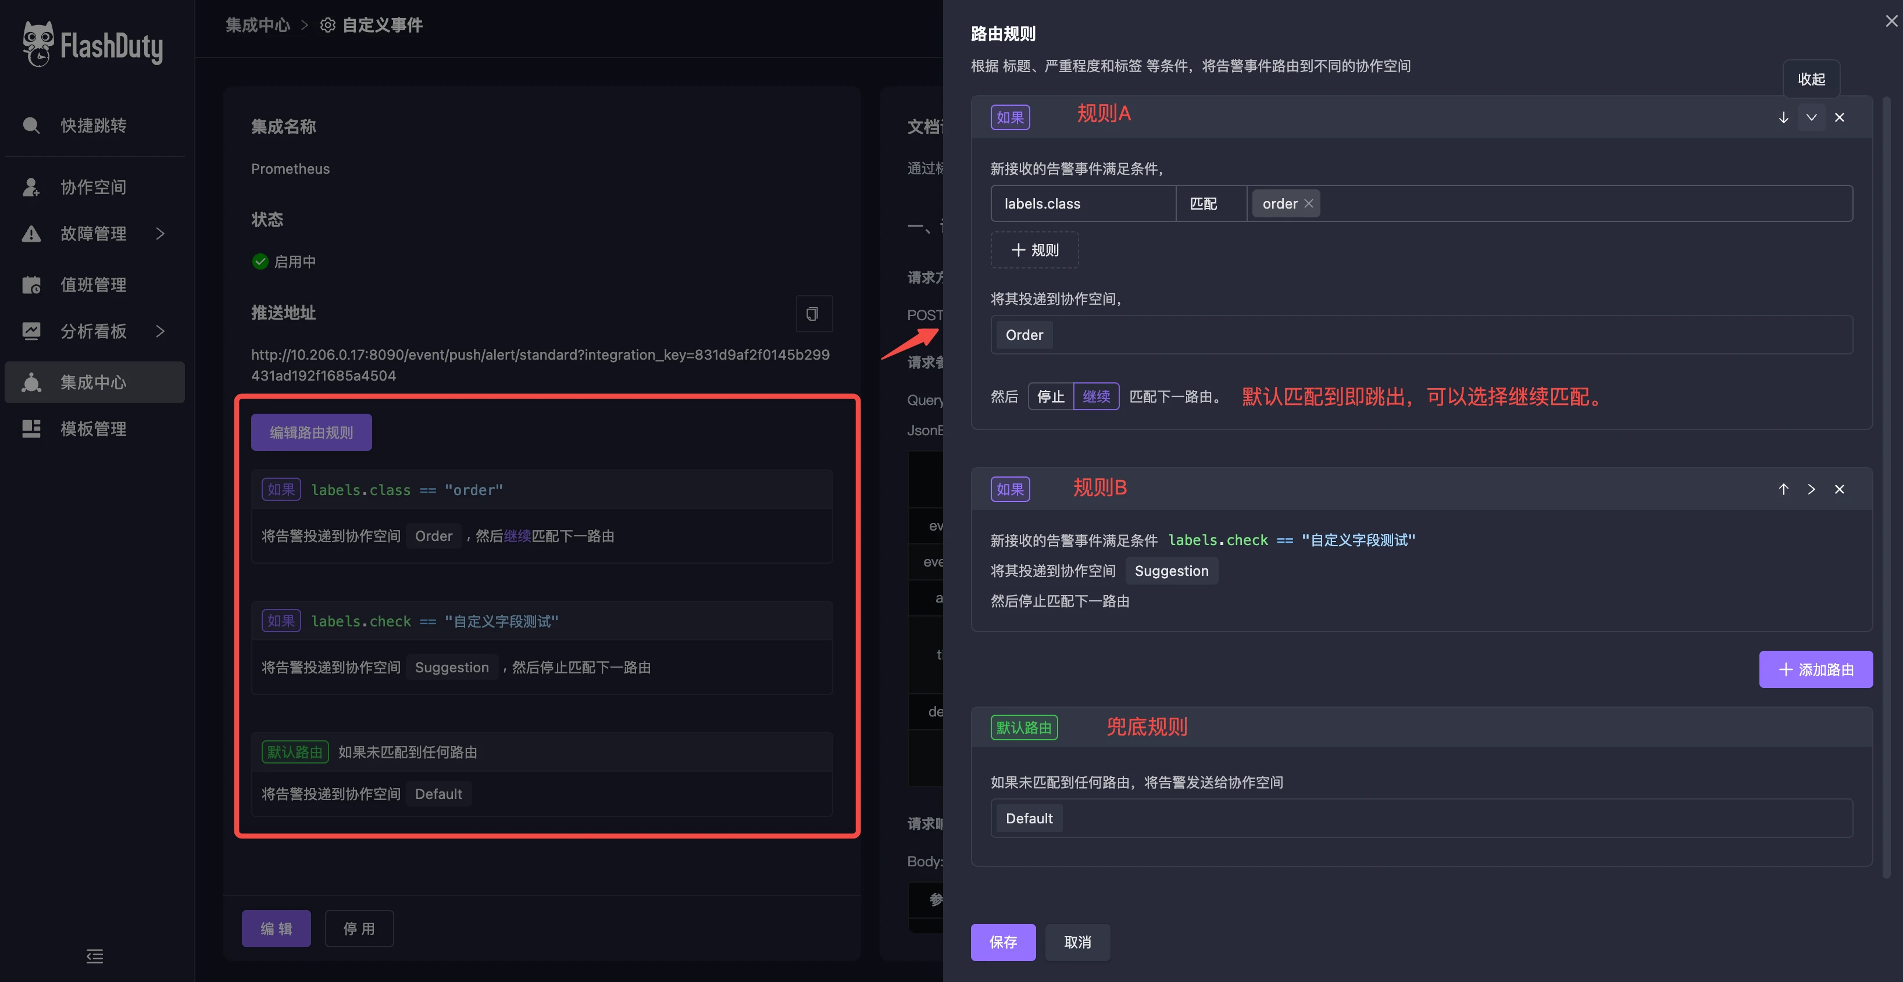
Task: Go to 集成中心 via breadcrumb
Action: point(257,24)
